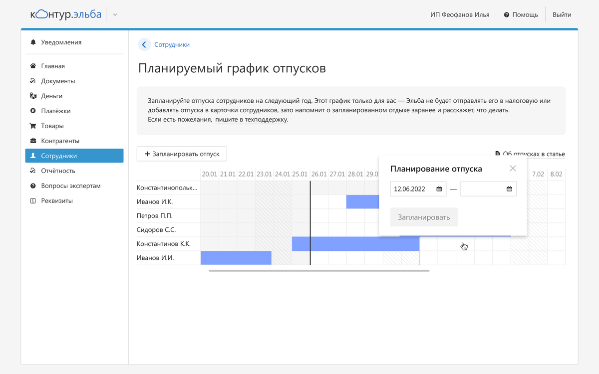Open Уведомления in the sidebar

(x=61, y=42)
